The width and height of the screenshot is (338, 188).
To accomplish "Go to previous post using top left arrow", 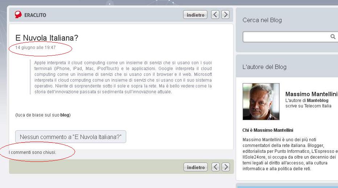I will (215, 15).
